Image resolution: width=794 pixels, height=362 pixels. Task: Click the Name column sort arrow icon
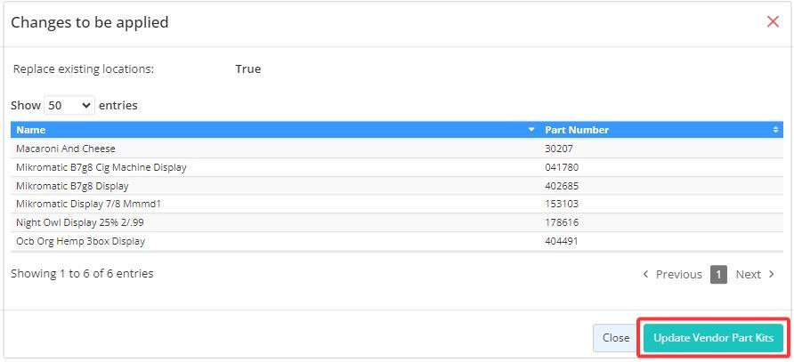[531, 130]
